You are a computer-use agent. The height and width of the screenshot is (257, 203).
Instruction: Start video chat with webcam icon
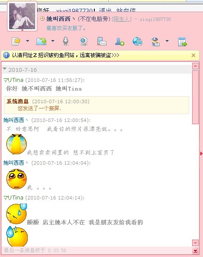tap(84, 41)
